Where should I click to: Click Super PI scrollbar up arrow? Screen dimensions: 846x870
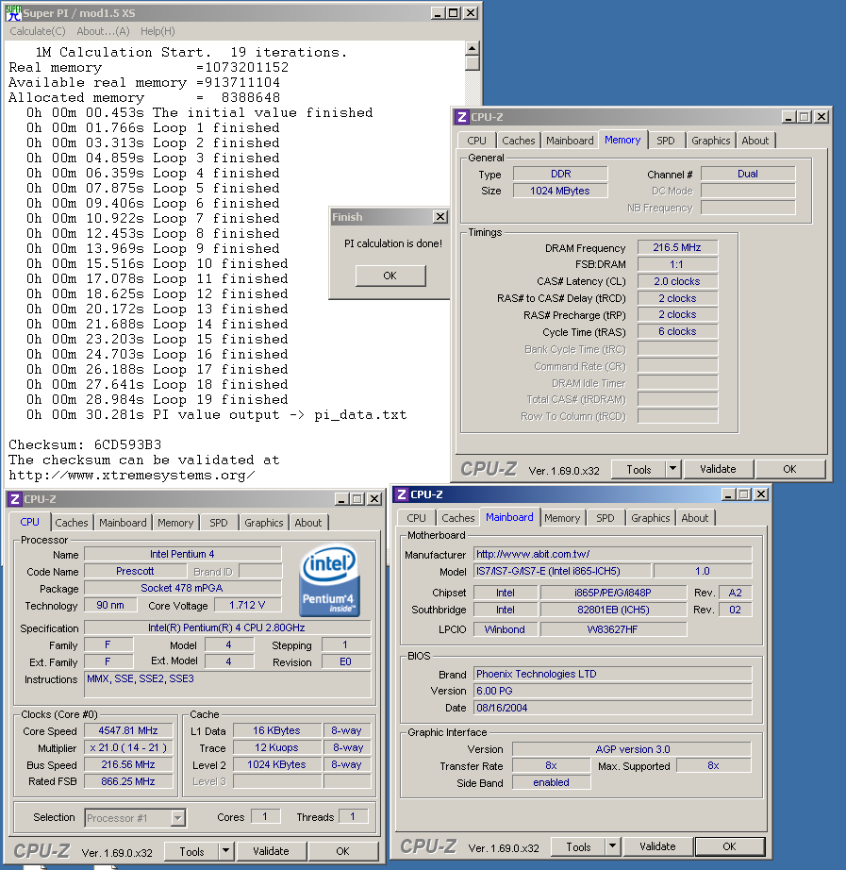tap(473, 48)
